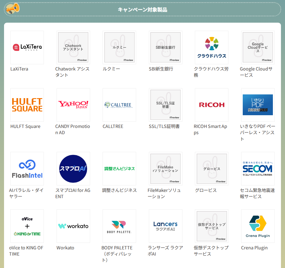The image size is (285, 268).
Task: Open the HULFT Square logo
Action: coord(27,105)
